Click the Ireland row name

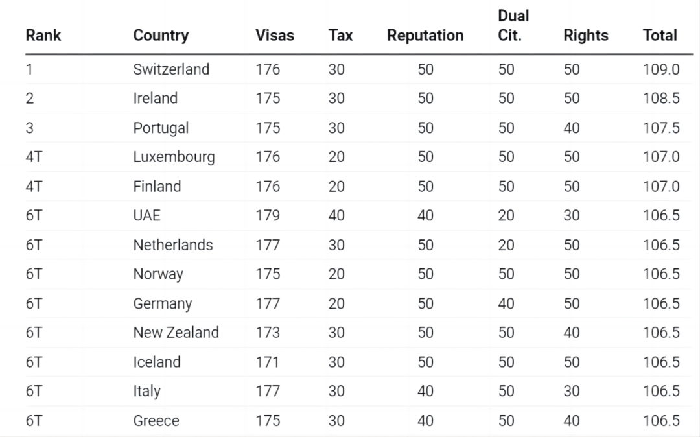coord(156,99)
